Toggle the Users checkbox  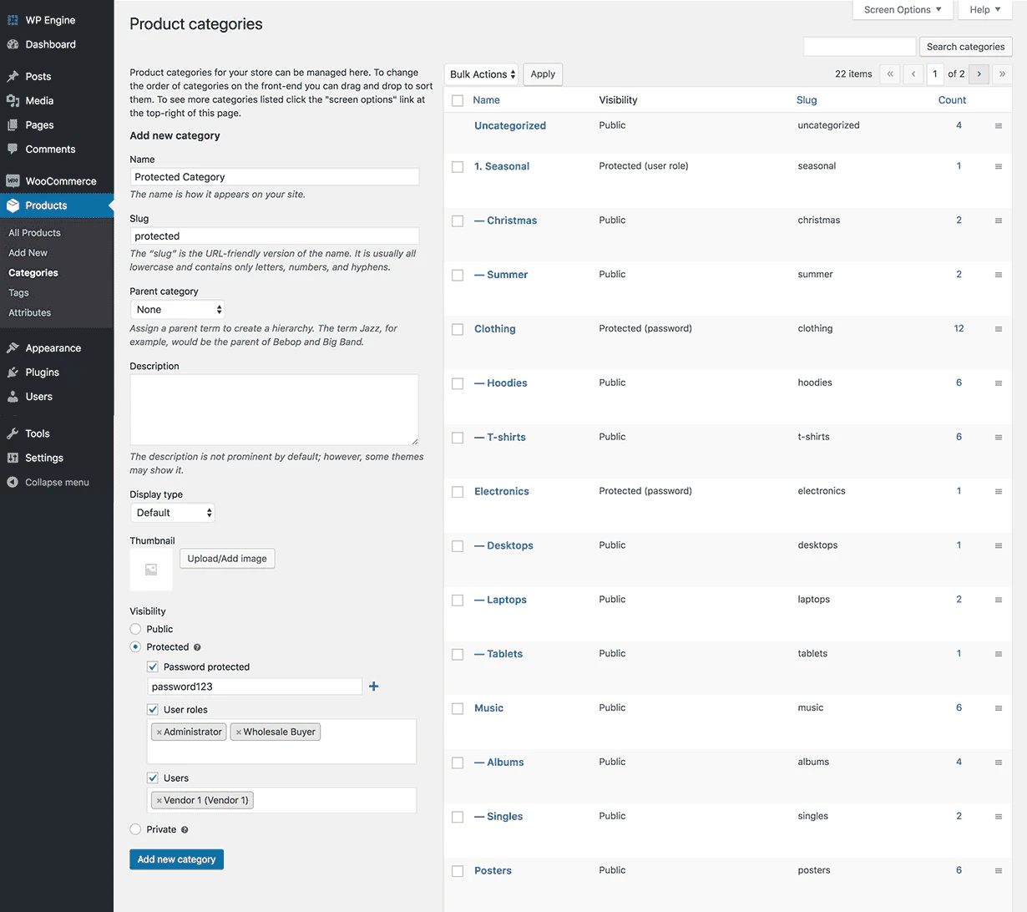click(153, 778)
